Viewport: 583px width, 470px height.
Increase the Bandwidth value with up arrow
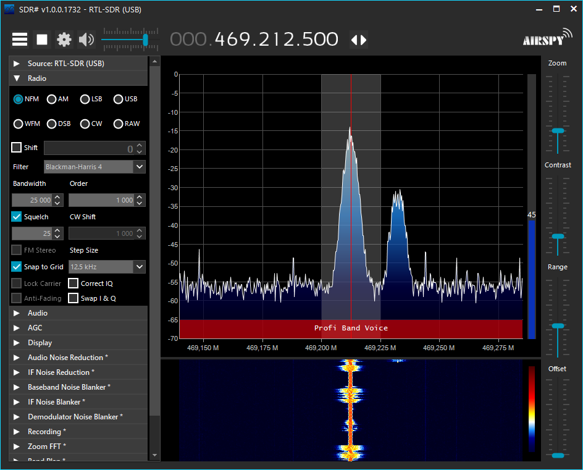point(57,197)
